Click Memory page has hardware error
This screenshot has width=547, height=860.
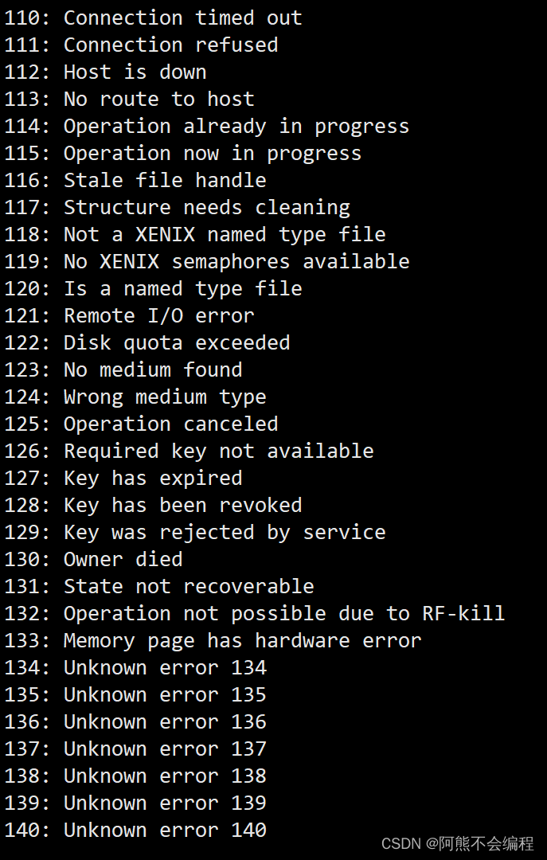pyautogui.click(x=242, y=640)
